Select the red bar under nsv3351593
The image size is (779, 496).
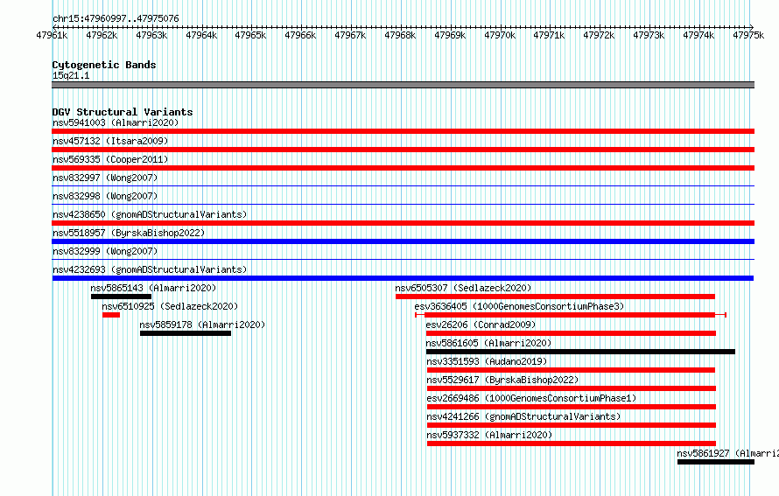pyautogui.click(x=572, y=370)
